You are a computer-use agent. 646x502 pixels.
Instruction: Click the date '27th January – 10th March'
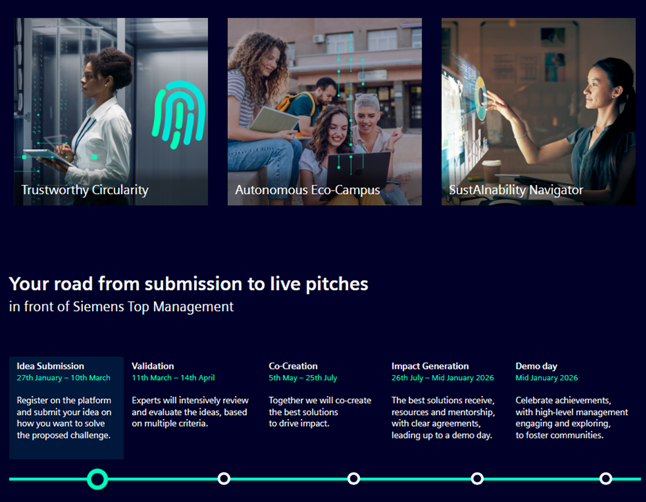click(x=64, y=378)
